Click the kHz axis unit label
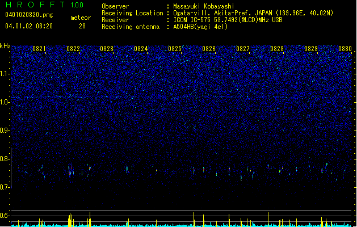The image size is (357, 227). tap(5, 46)
